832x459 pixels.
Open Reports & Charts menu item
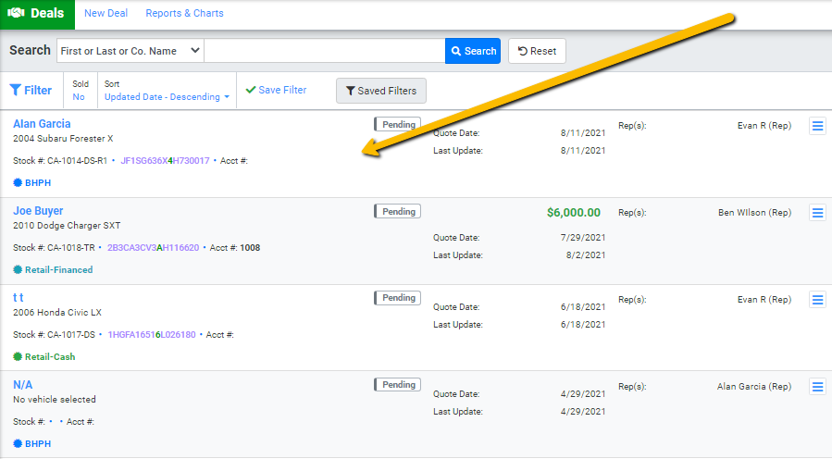(x=184, y=14)
